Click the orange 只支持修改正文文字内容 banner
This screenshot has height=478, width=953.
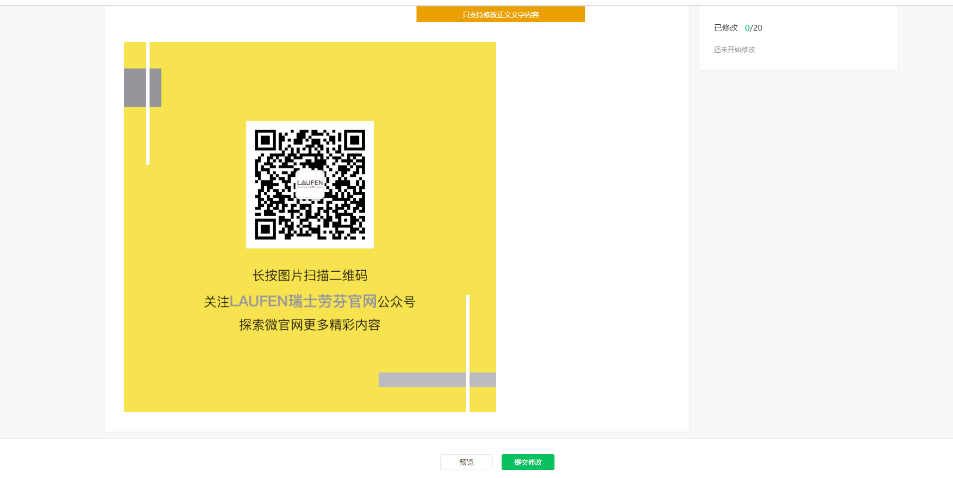pos(501,14)
